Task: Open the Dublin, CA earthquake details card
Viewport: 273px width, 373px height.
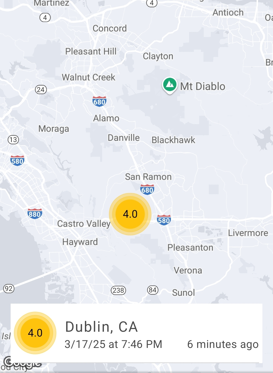Action: (x=136, y=333)
